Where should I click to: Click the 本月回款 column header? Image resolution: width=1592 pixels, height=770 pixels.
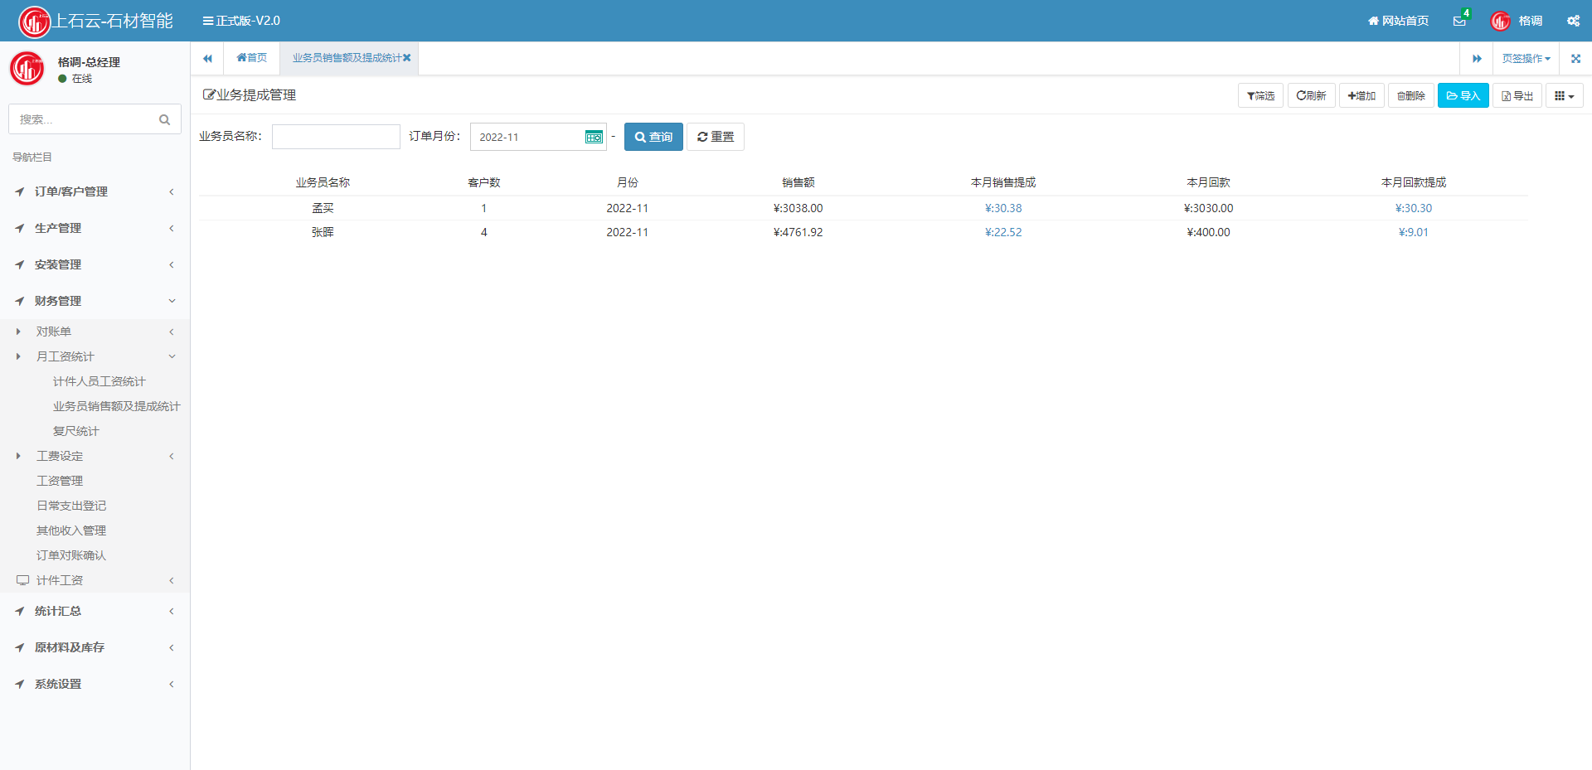[1208, 182]
